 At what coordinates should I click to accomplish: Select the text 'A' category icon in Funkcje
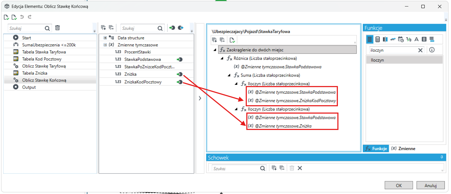(x=416, y=39)
